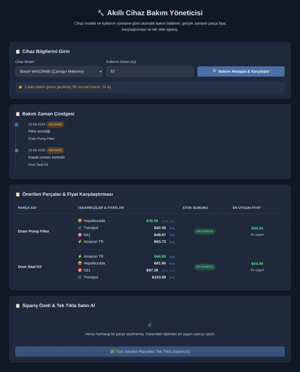
Task: Click the N11 target icon in Drain Pump Filter row
Action: click(x=80, y=235)
